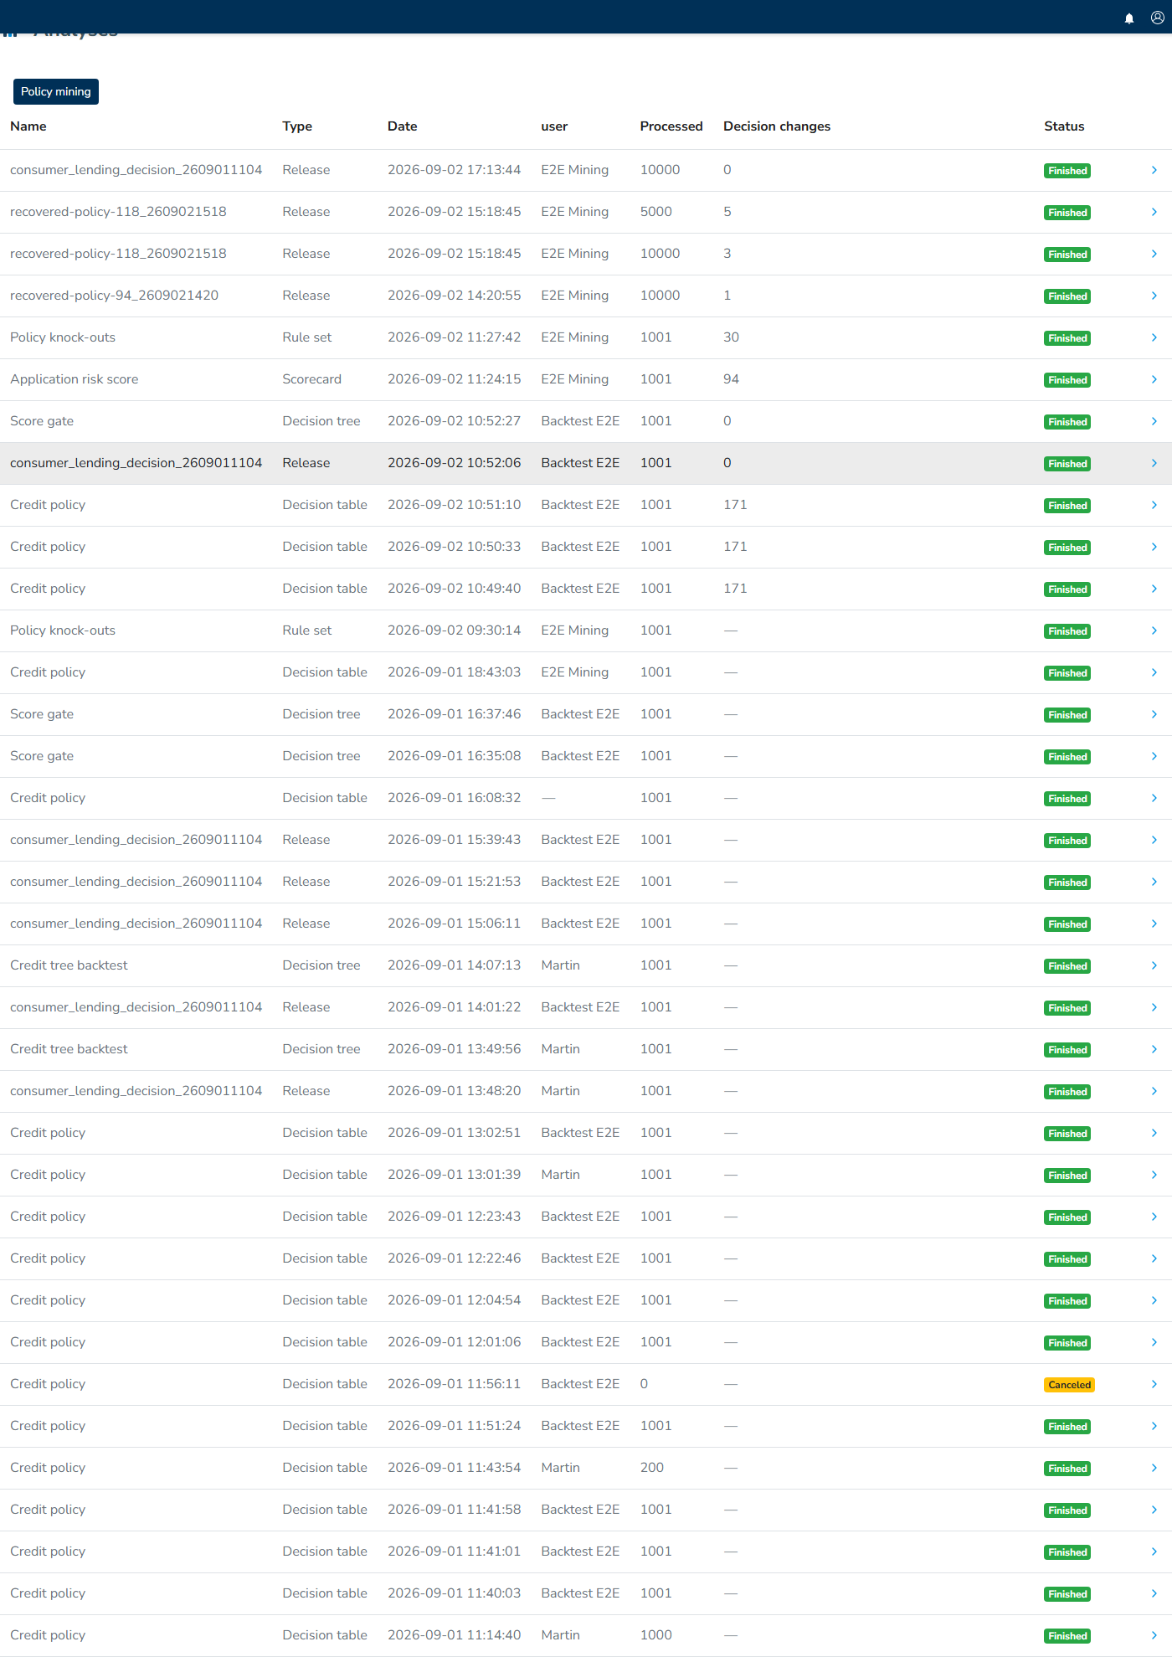Open chevron for Policy knock-outs 11:27:42 row

click(1154, 337)
